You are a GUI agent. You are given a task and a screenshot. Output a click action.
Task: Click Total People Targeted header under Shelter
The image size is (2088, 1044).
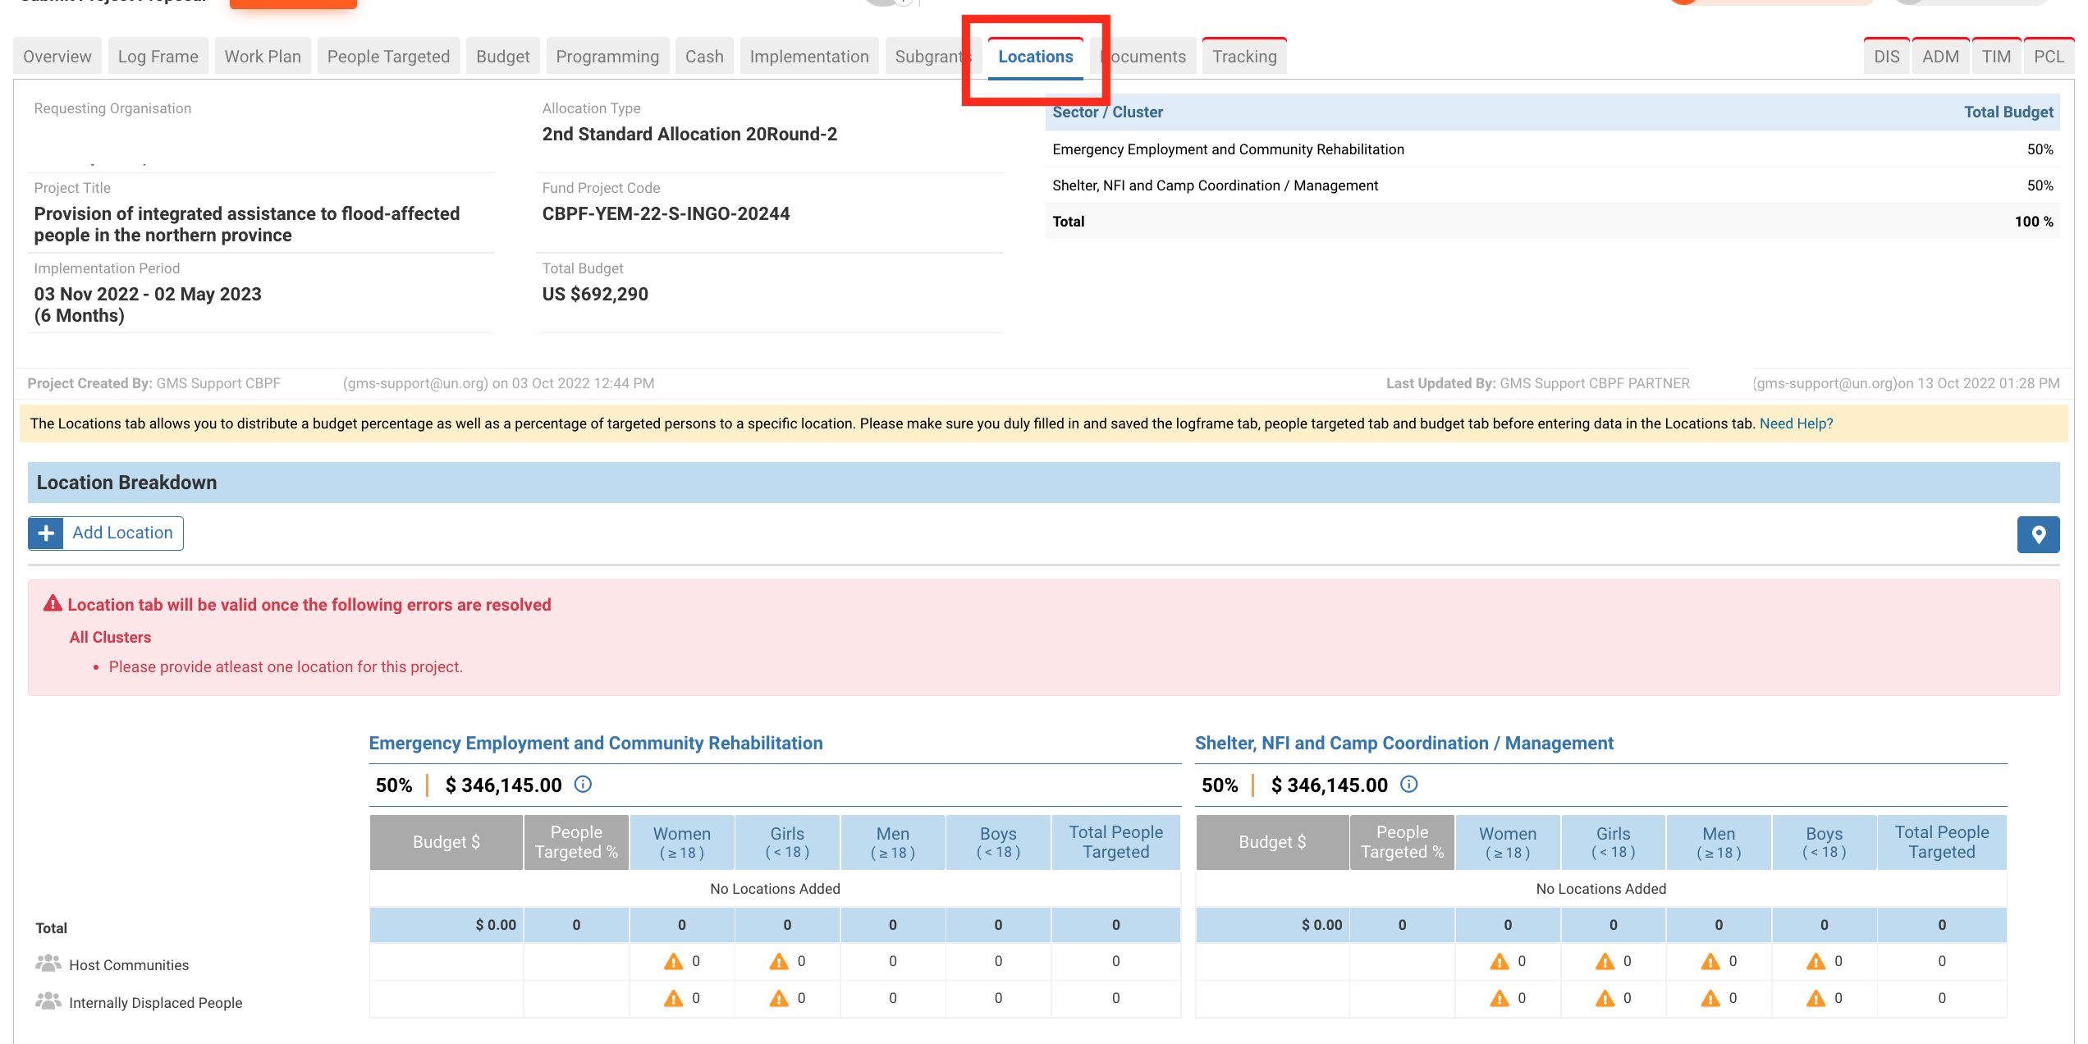pyautogui.click(x=1942, y=842)
